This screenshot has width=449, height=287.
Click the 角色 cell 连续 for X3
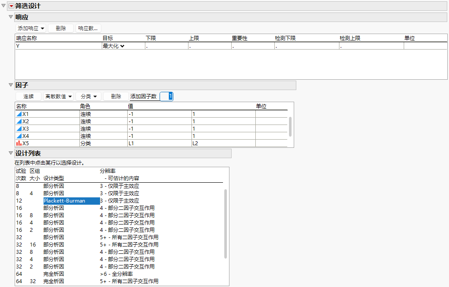click(x=104, y=129)
